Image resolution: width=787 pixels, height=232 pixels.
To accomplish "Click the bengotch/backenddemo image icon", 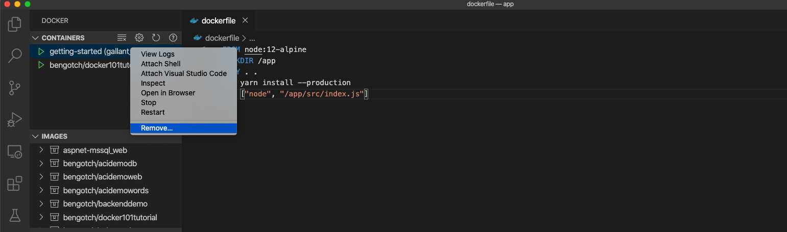I will (54, 204).
